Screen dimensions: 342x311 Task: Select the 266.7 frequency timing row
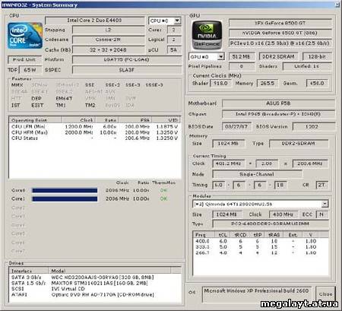(x=261, y=252)
